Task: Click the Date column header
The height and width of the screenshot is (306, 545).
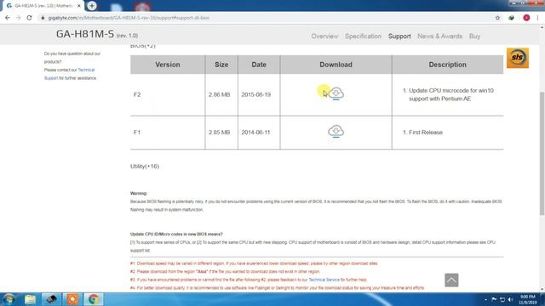Action: point(259,65)
